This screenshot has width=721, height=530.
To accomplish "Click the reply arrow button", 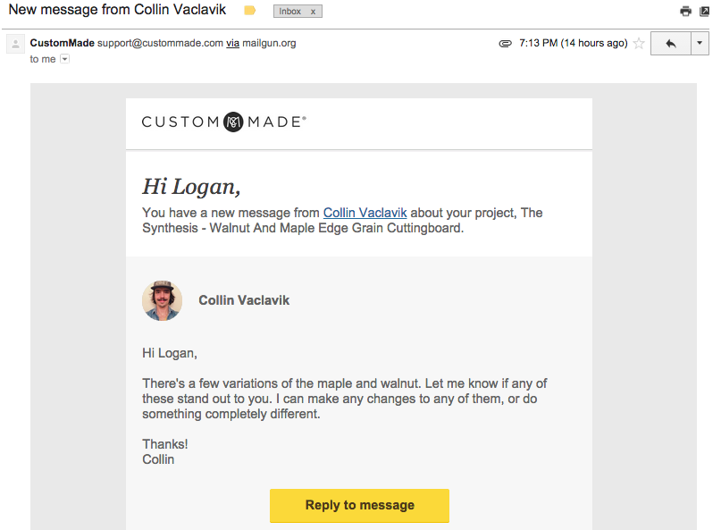I will [x=671, y=43].
